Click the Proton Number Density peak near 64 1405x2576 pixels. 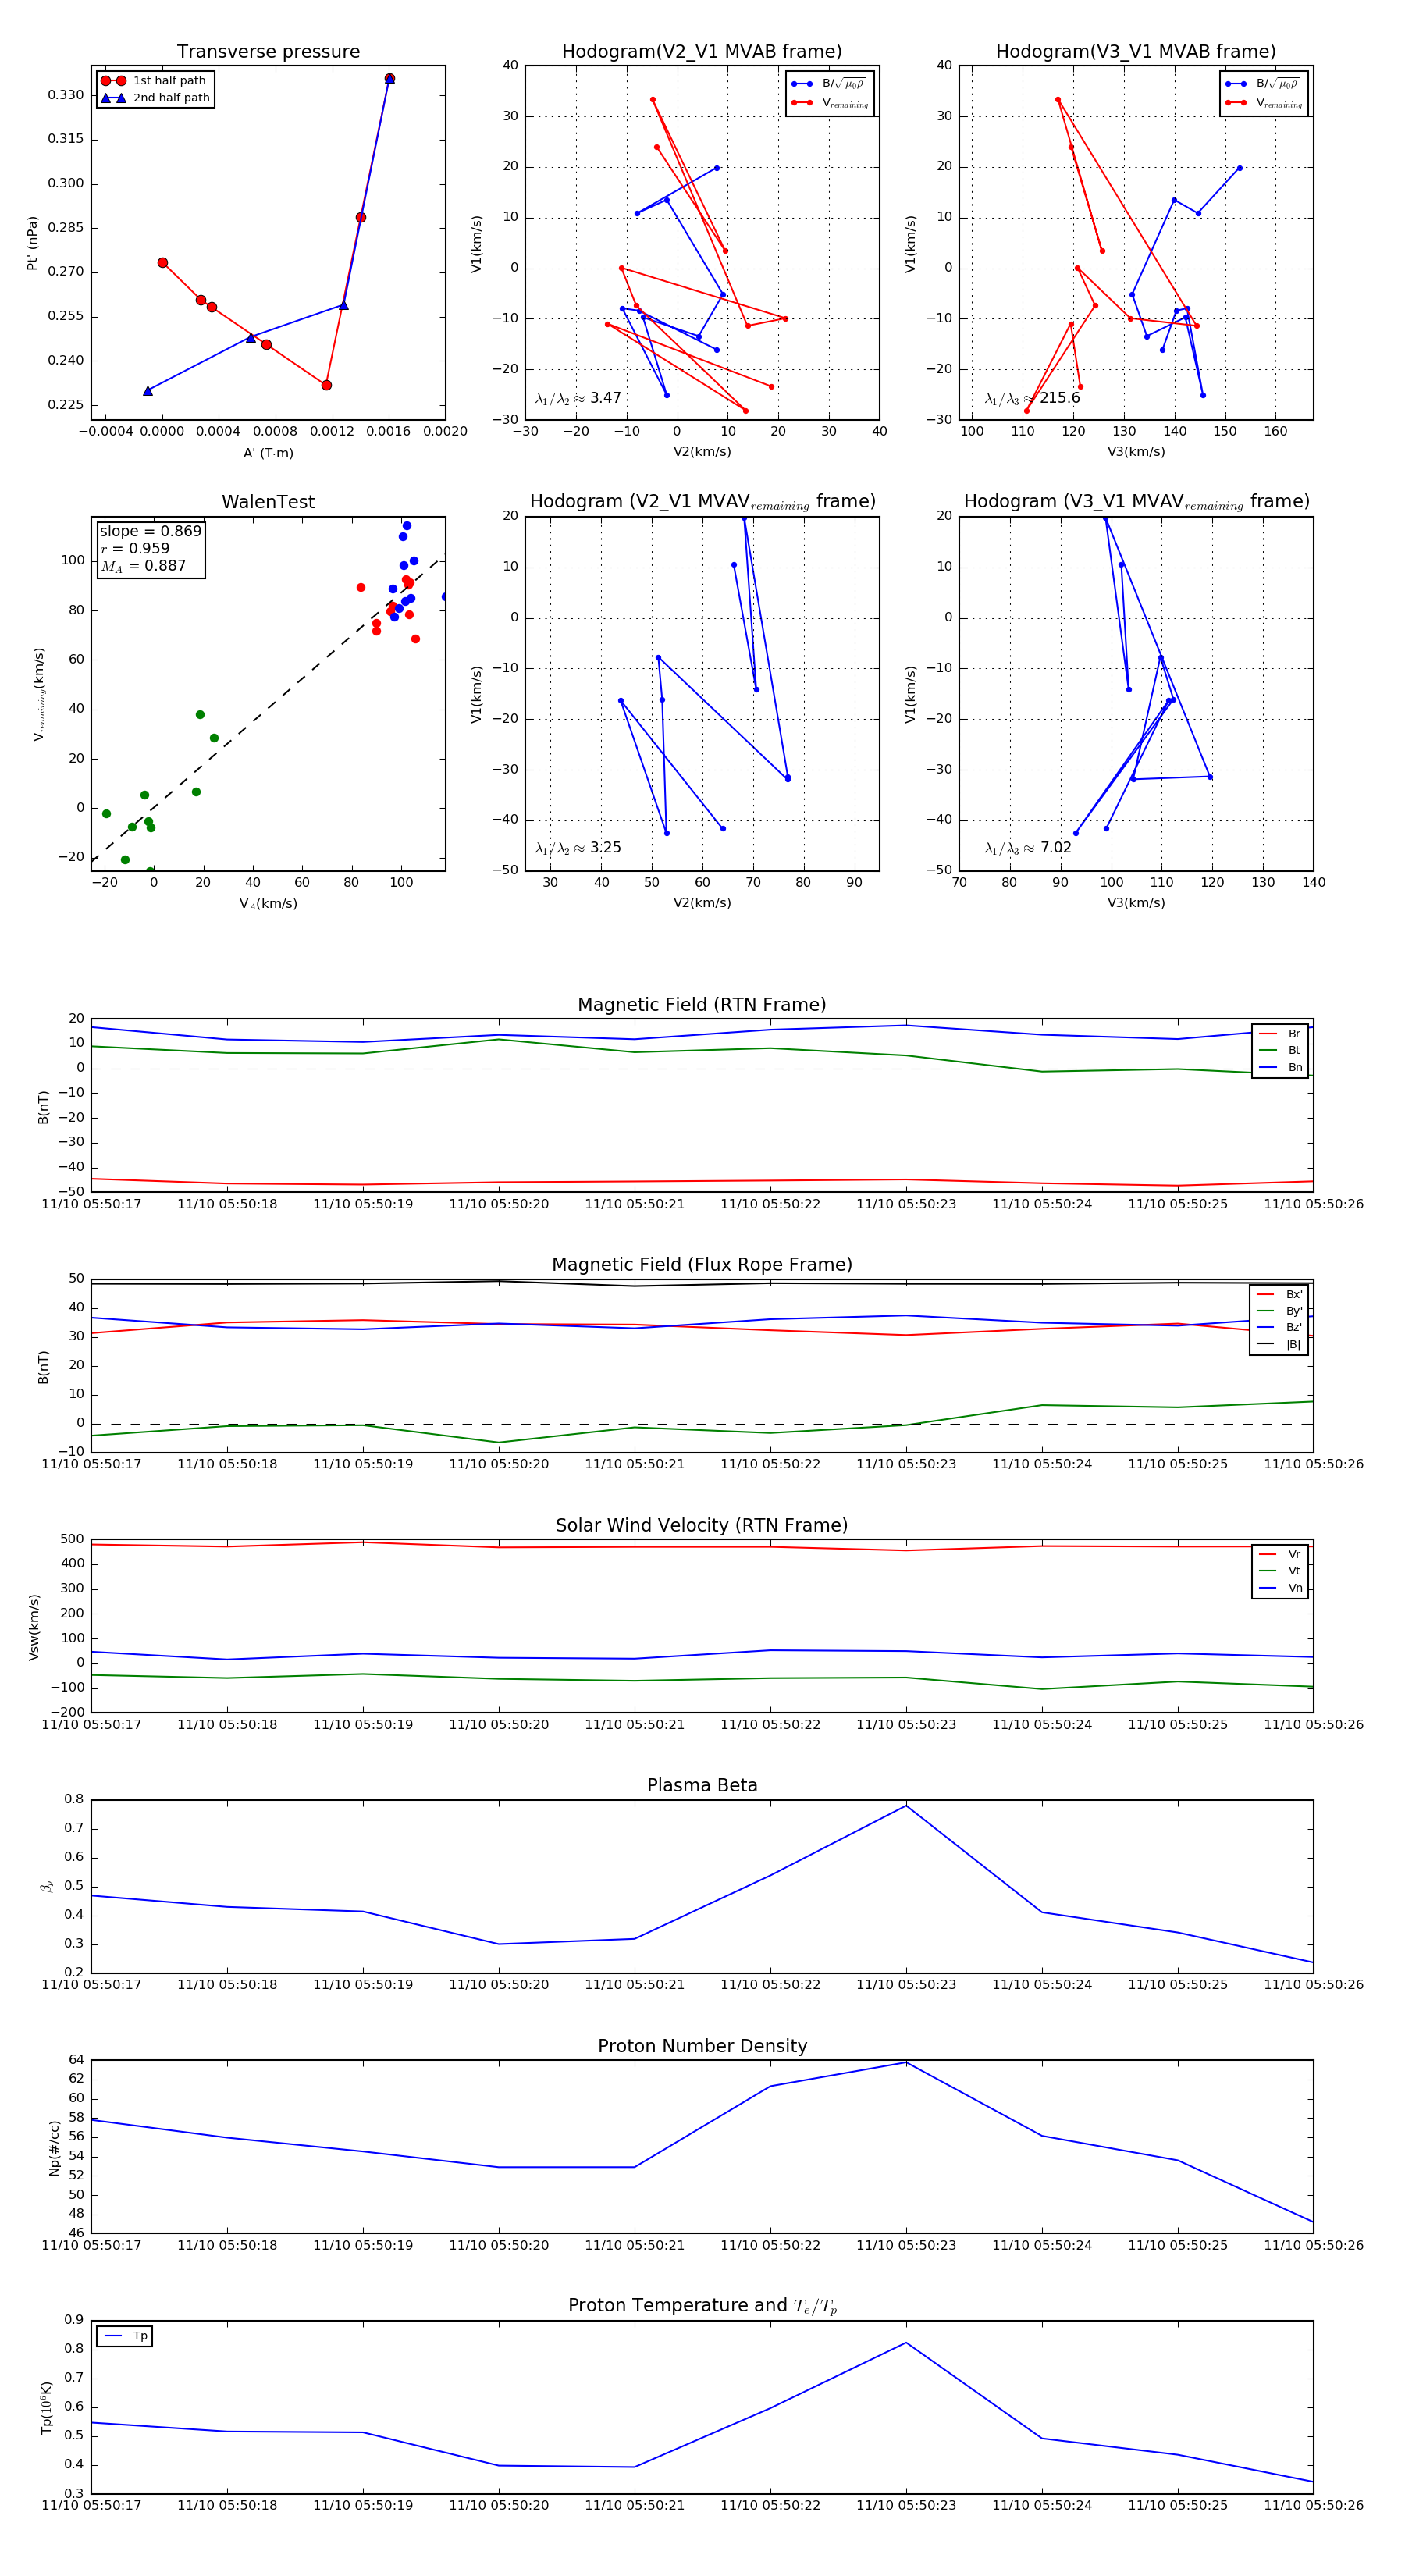906,2062
